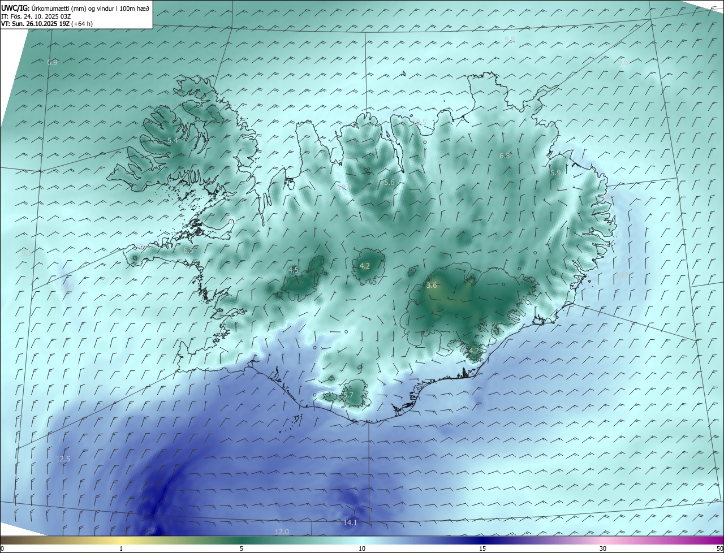Click the 3.6 value on Vatnajökull glacier

[432, 286]
